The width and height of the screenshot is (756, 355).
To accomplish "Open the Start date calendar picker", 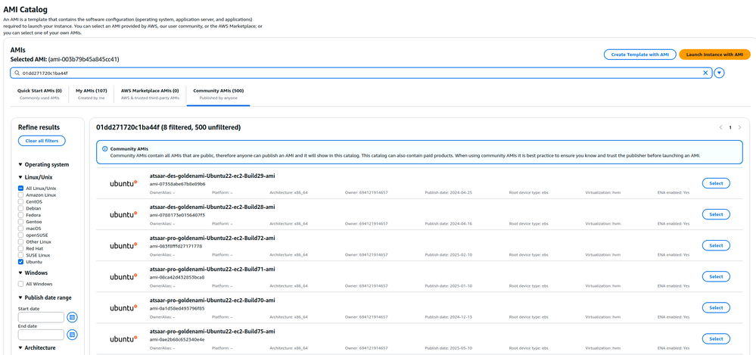I will tap(73, 317).
